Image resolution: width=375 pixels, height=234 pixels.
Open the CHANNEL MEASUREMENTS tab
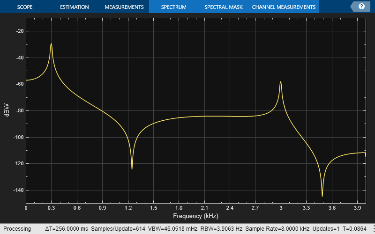point(284,7)
